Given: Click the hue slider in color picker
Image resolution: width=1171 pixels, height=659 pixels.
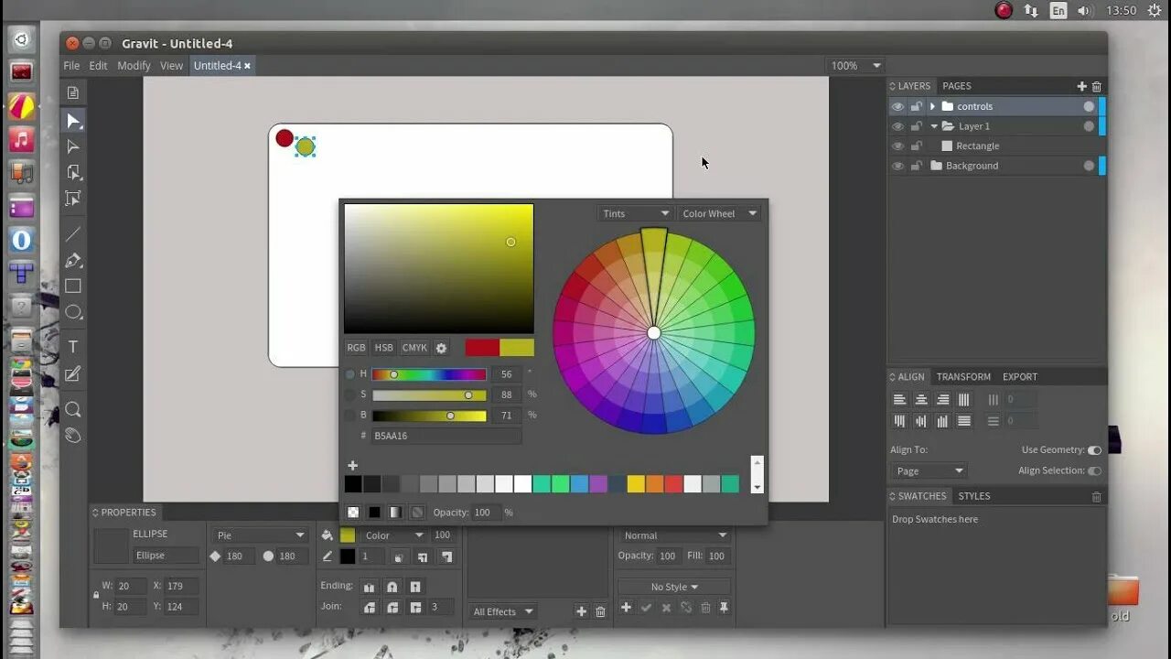Looking at the screenshot, I should click(429, 374).
